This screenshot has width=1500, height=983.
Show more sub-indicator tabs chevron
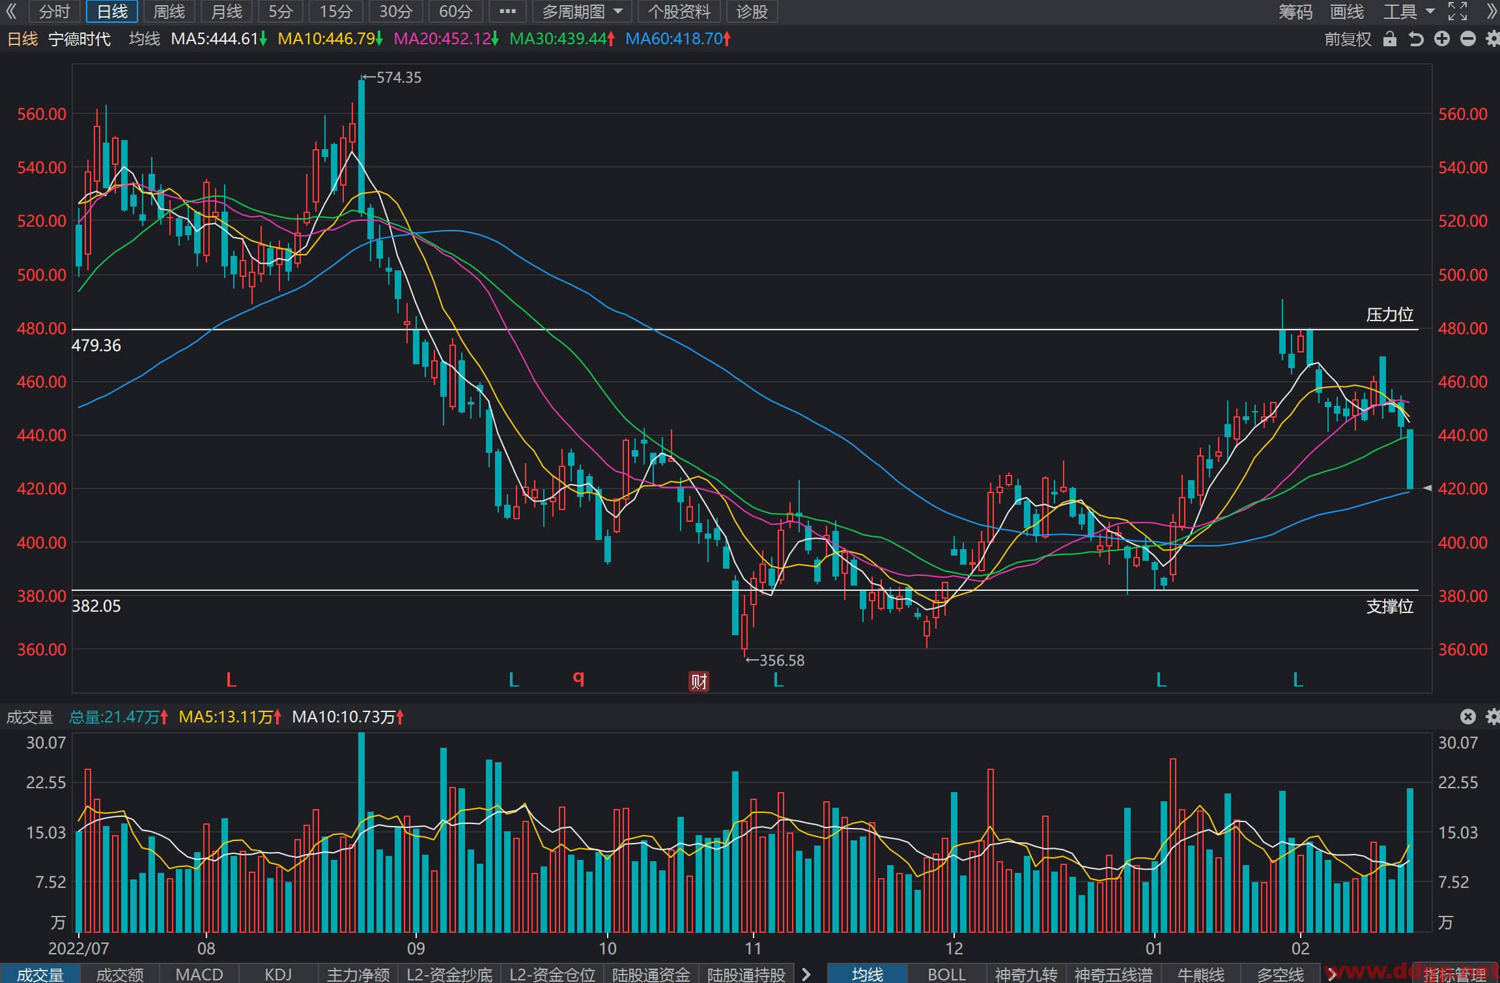coord(806,975)
